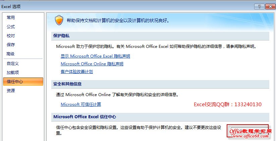Open the 资源 options page

pyautogui.click(x=11, y=90)
